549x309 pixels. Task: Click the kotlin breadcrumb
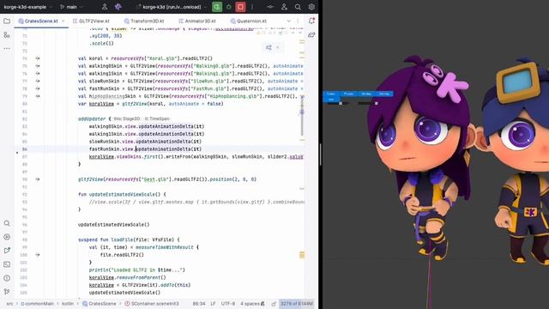(x=68, y=304)
